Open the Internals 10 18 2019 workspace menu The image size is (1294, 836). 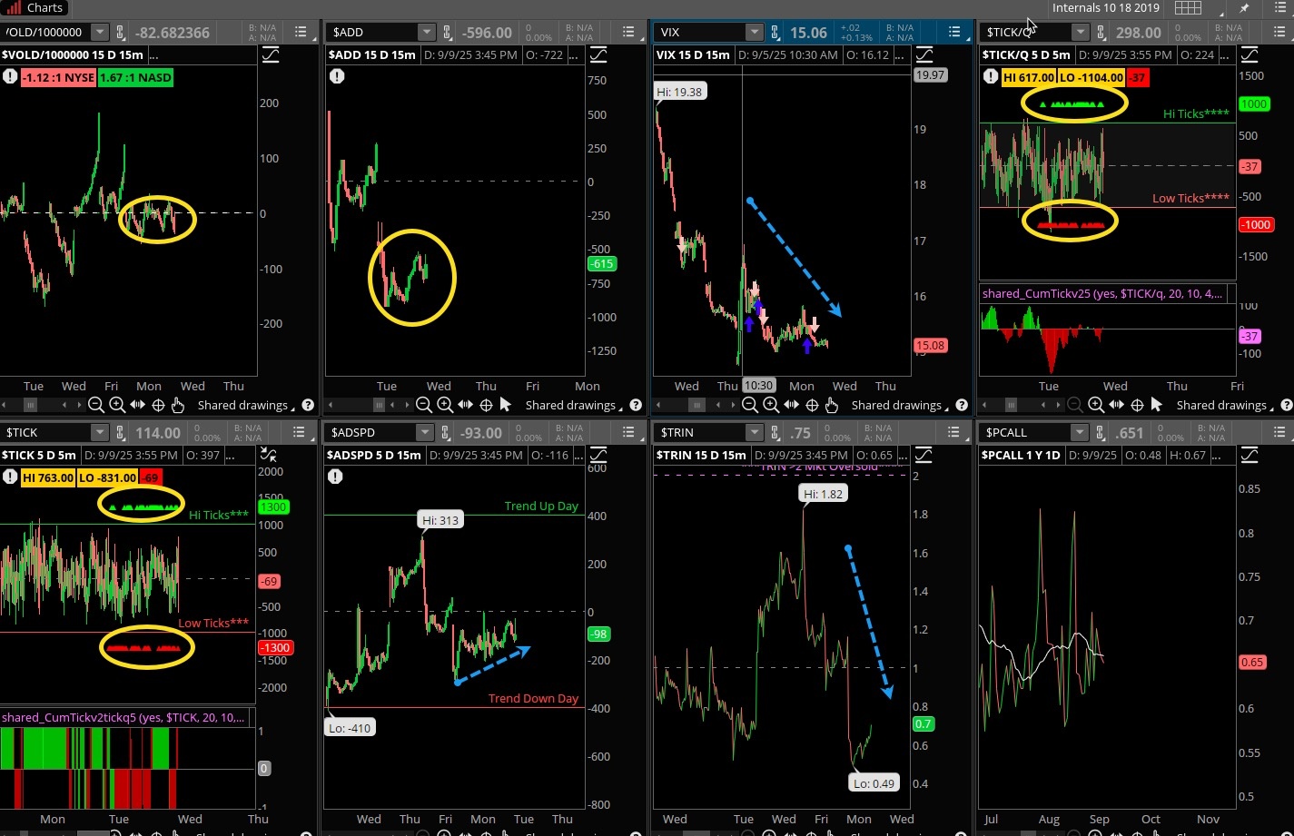pyautogui.click(x=1106, y=8)
